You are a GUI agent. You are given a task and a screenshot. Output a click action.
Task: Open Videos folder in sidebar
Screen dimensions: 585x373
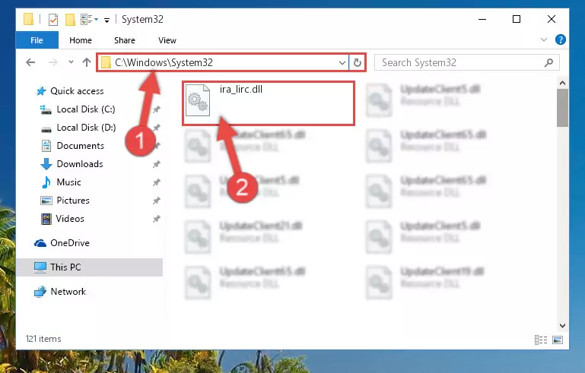coord(70,219)
